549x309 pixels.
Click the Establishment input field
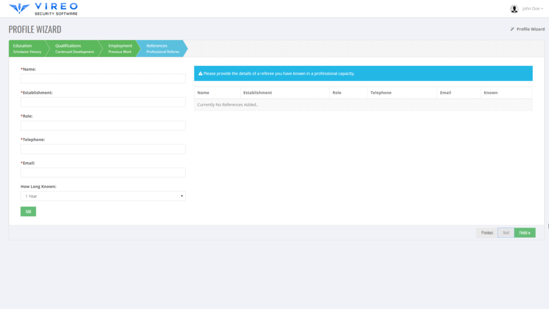[102, 102]
